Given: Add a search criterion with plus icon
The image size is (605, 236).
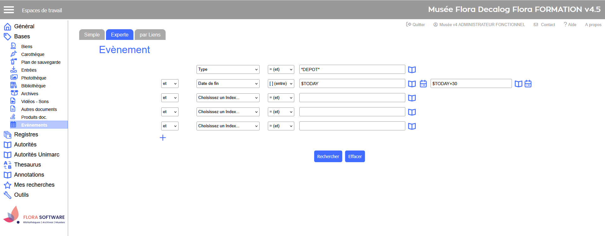Looking at the screenshot, I should click(x=163, y=138).
